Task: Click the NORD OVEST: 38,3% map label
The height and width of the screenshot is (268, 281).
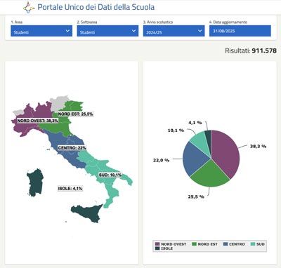Action: (37, 121)
